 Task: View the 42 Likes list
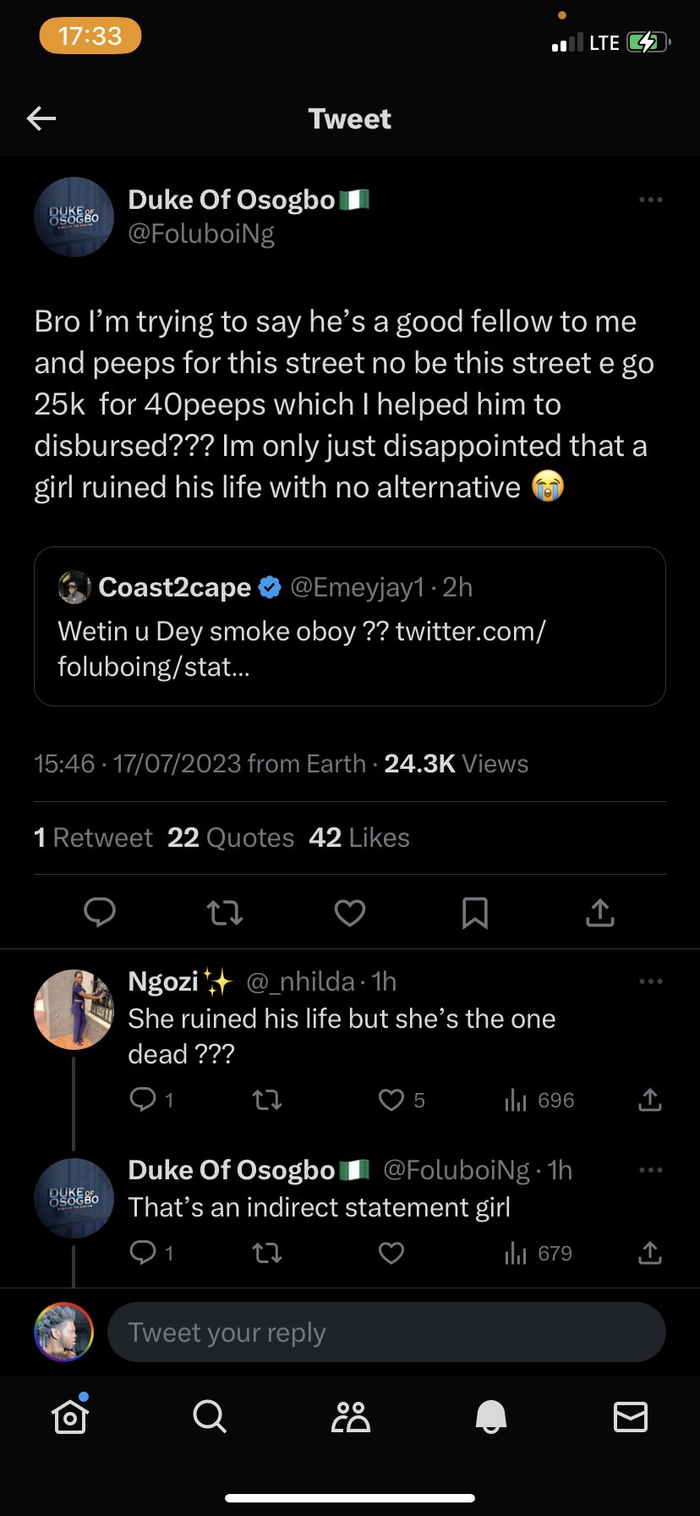coord(359,838)
